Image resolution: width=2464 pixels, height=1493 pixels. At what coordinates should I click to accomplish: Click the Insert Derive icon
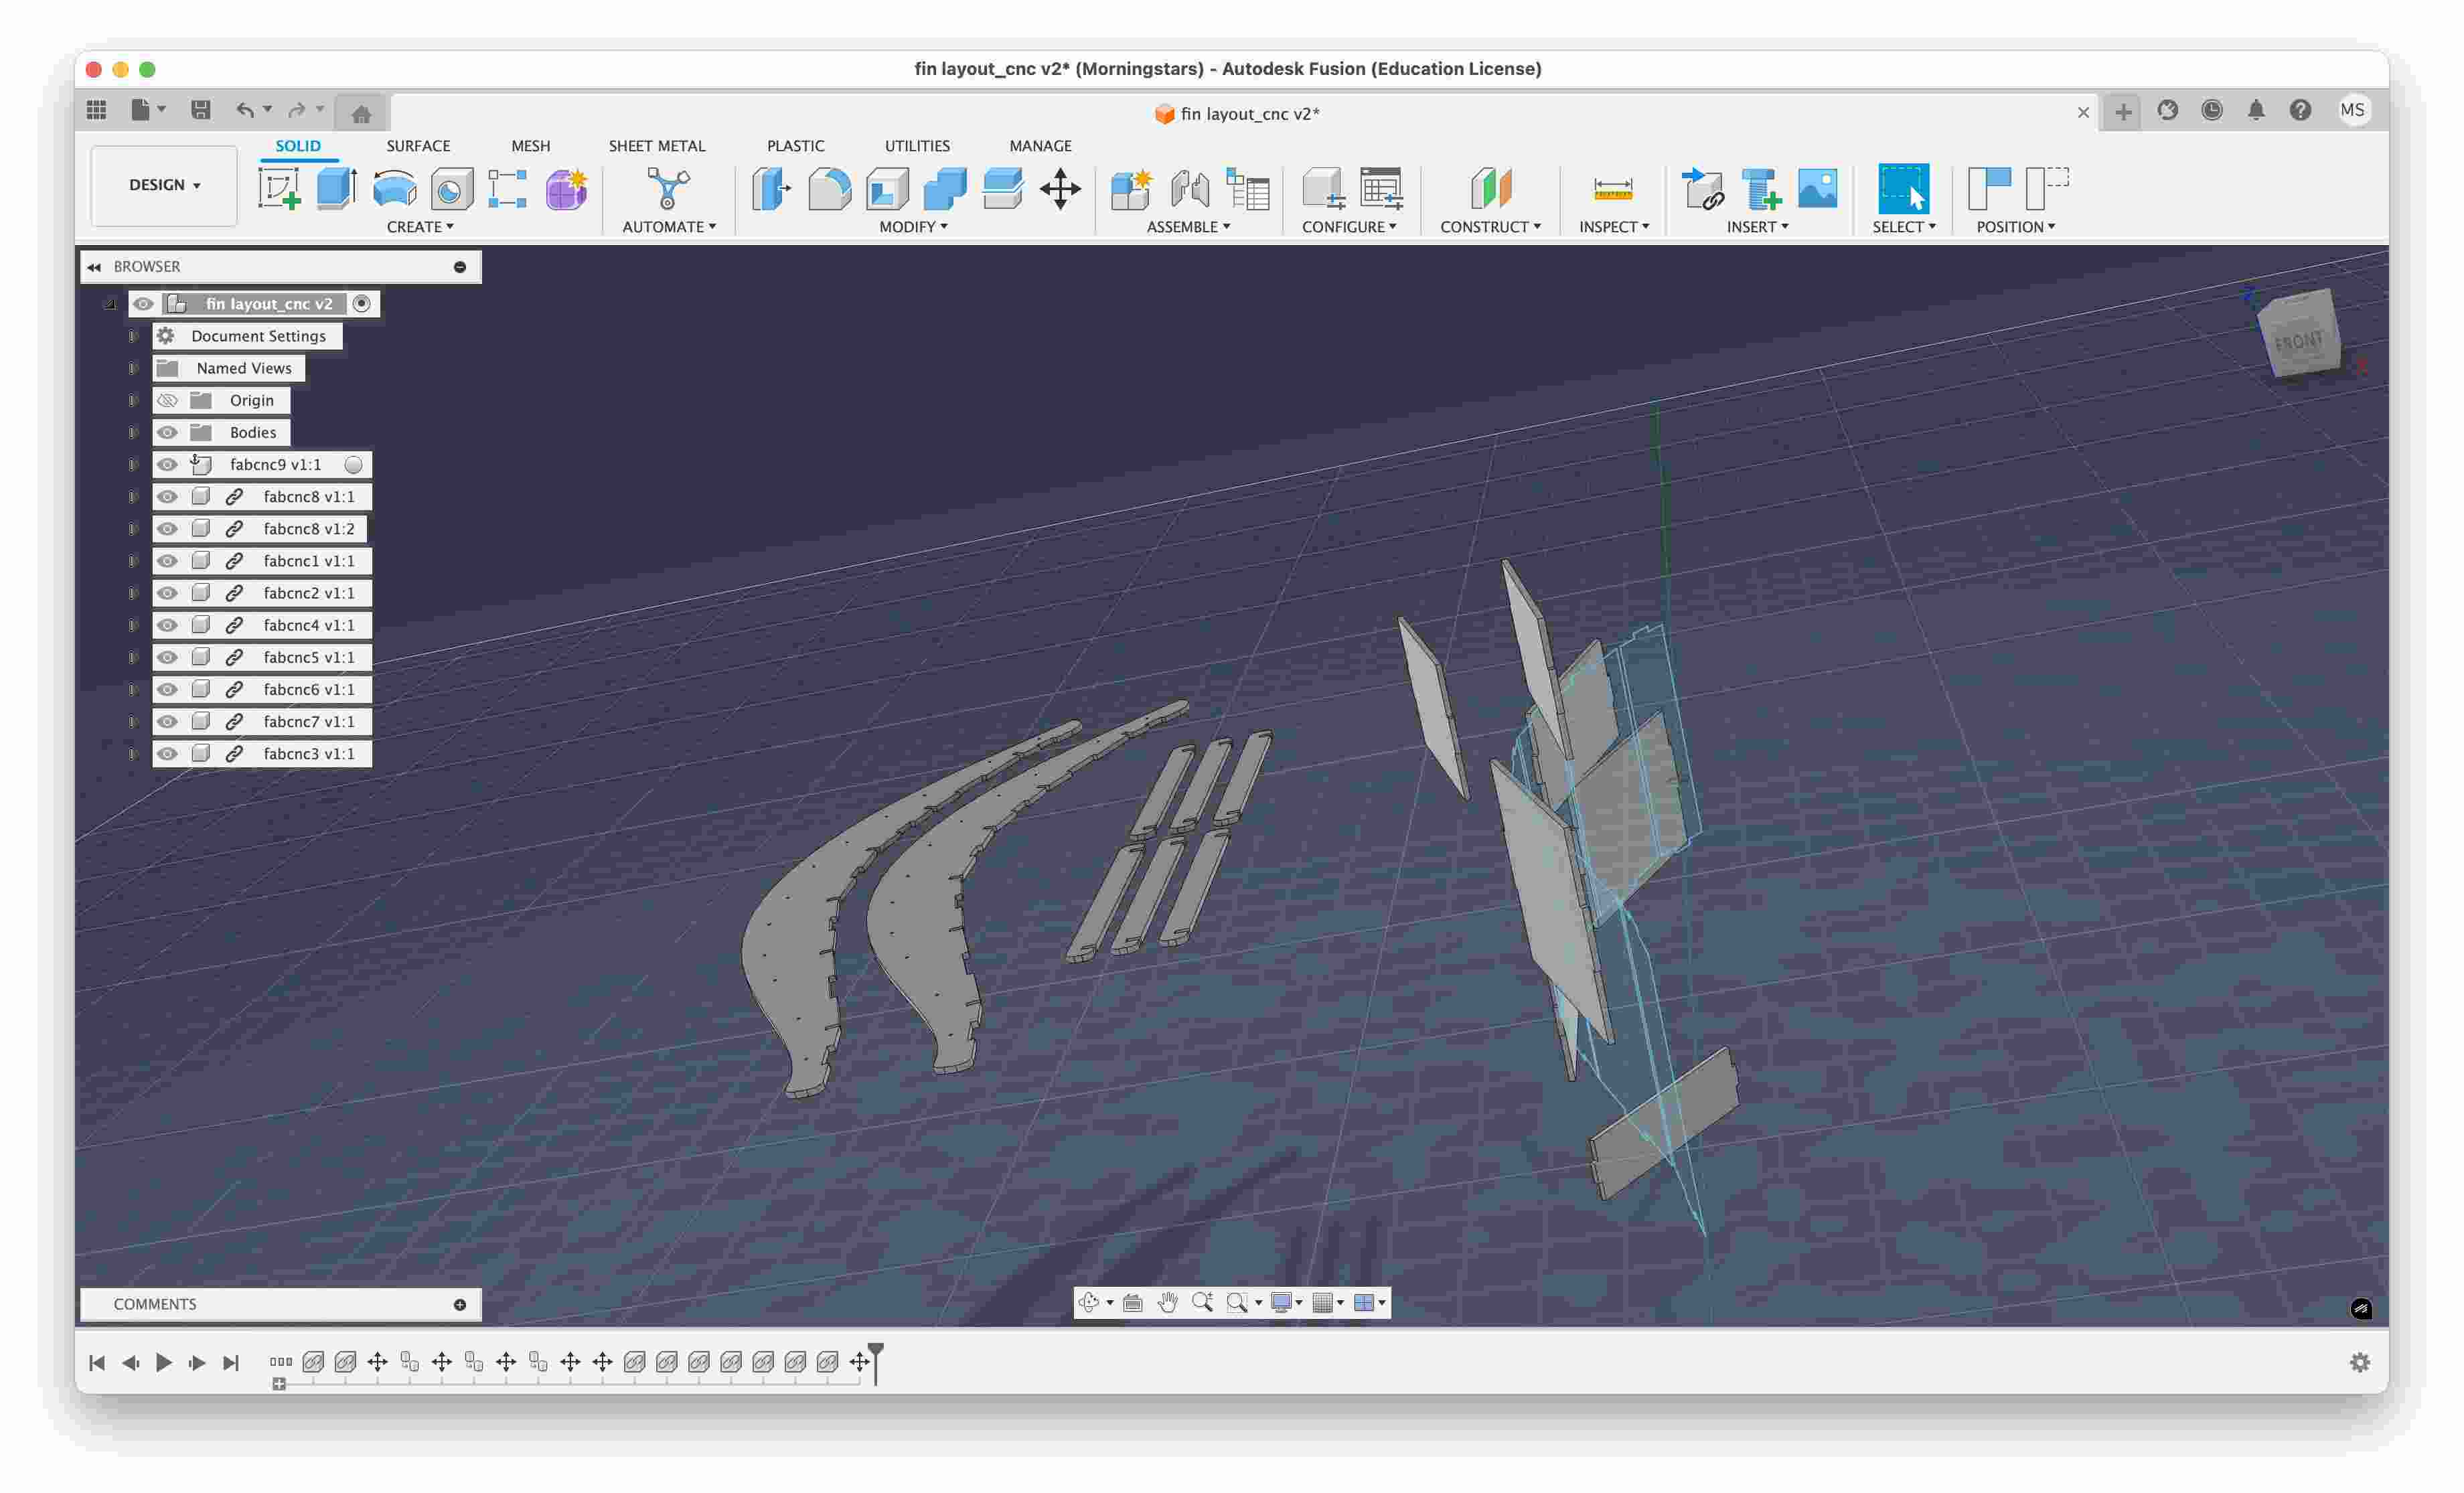[1703, 188]
